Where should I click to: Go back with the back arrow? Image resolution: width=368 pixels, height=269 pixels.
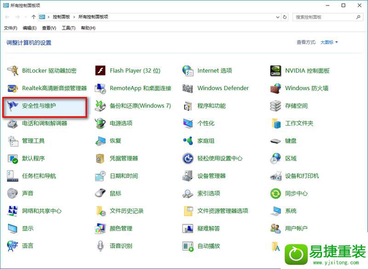pyautogui.click(x=7, y=17)
